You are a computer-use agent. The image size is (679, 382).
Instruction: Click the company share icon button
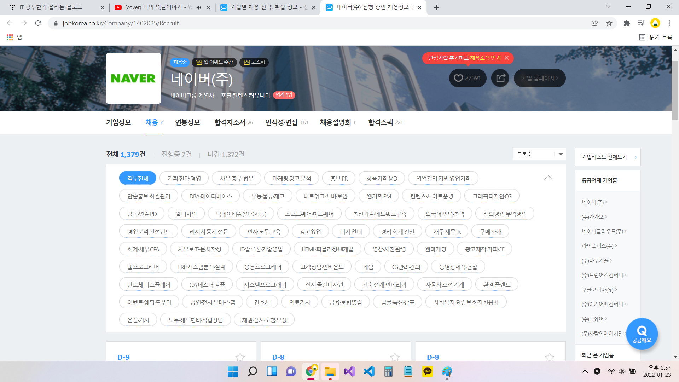click(500, 78)
